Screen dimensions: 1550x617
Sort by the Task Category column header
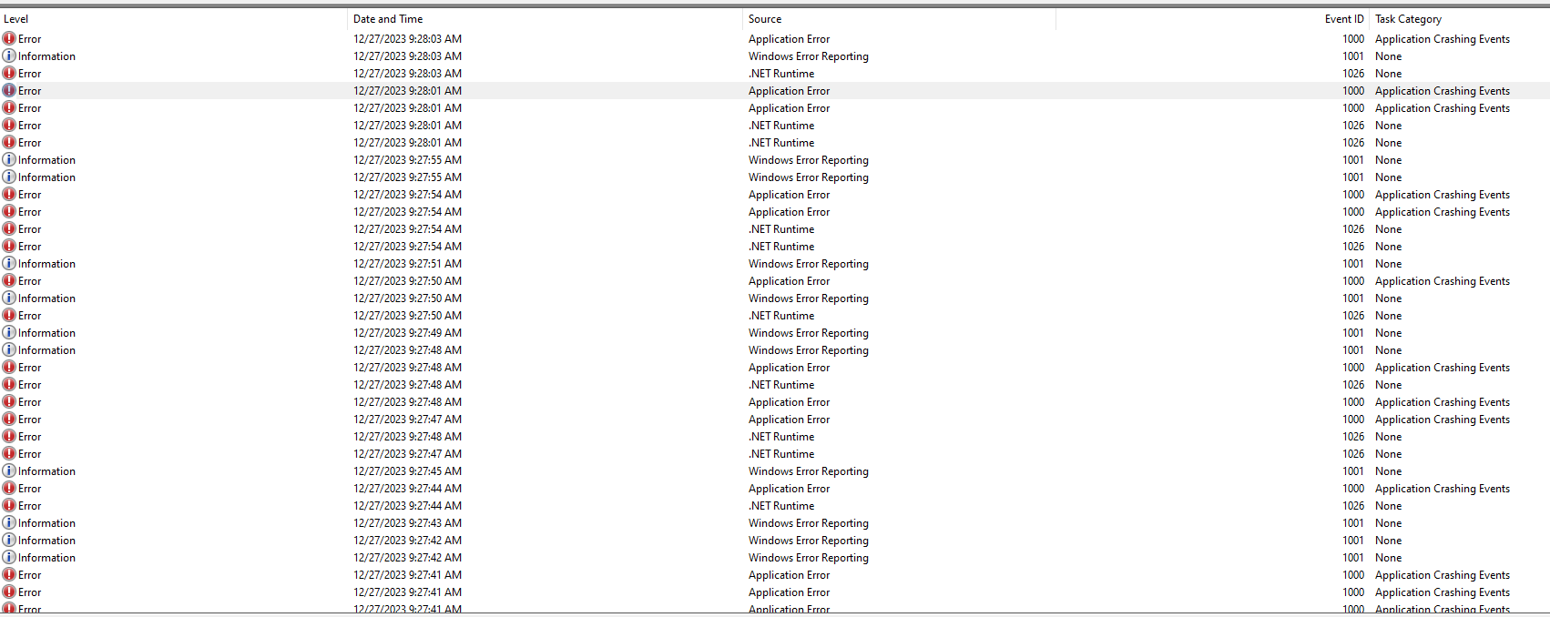1459,19
